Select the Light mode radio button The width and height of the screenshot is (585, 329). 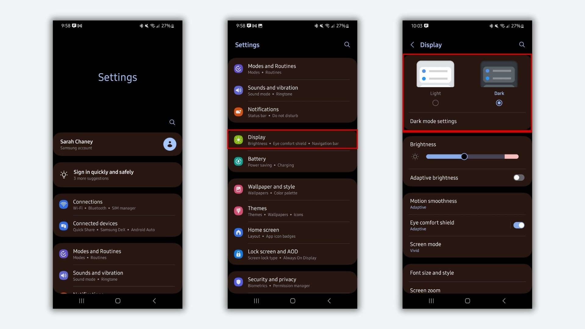click(435, 103)
